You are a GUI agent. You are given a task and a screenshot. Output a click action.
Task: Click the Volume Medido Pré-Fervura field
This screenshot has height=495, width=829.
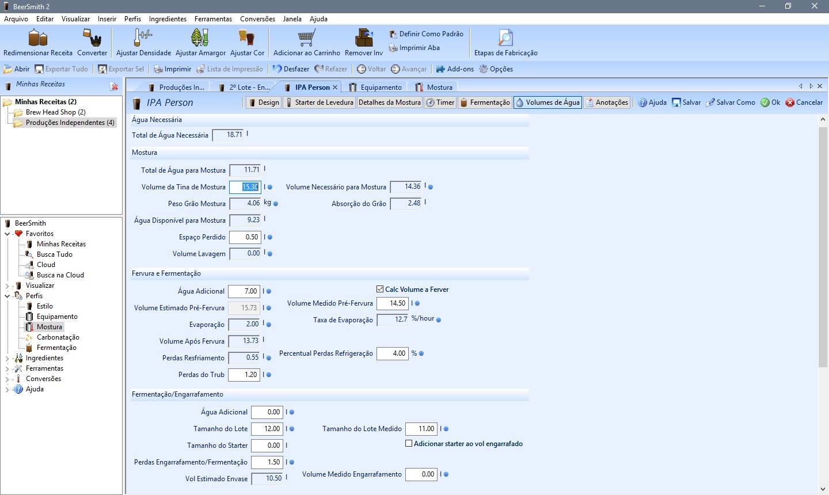click(393, 303)
